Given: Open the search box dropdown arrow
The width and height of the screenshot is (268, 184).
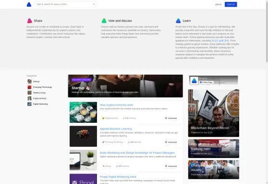Looking at the screenshot, I should pos(94,4).
